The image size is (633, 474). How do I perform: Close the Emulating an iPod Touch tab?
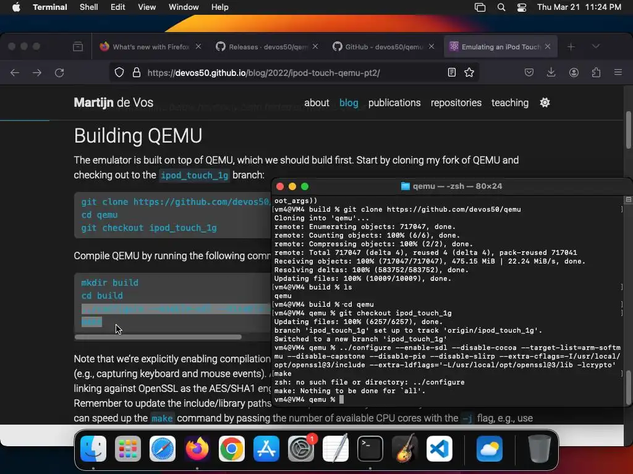pyautogui.click(x=548, y=47)
